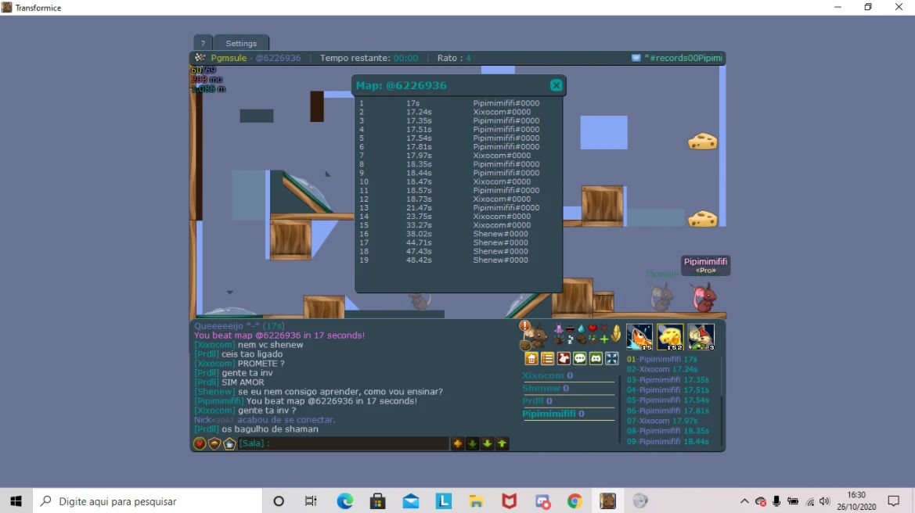Viewport: 915px width, 513px height.
Task: Open the Discord icon button
Action: [x=596, y=358]
